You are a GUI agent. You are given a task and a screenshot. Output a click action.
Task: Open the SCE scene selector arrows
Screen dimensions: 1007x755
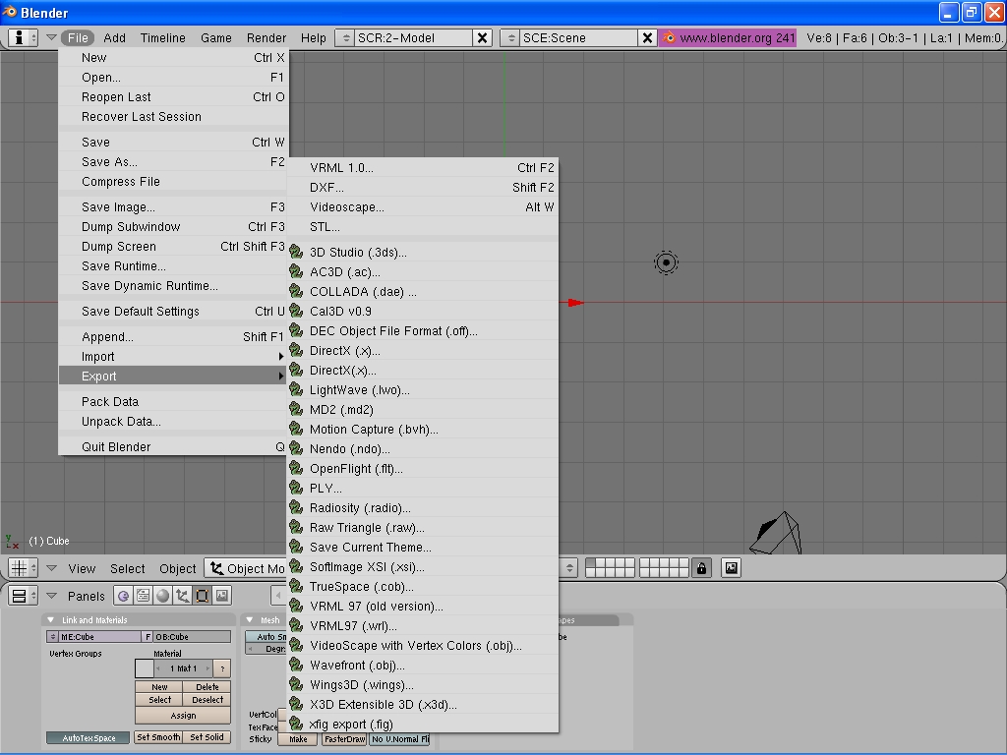tap(511, 38)
